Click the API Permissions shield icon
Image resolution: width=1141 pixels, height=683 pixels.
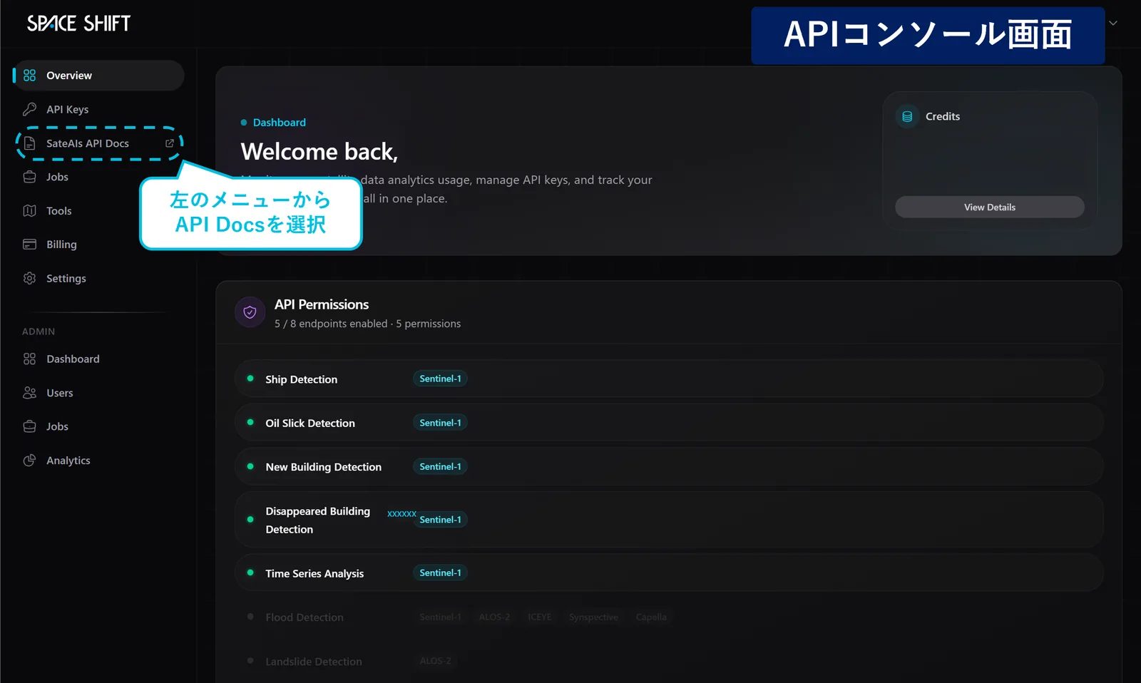coord(250,312)
